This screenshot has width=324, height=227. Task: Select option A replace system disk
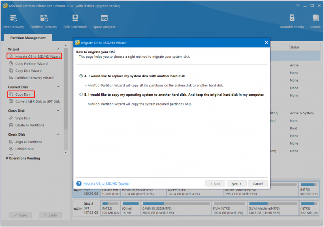(x=81, y=76)
